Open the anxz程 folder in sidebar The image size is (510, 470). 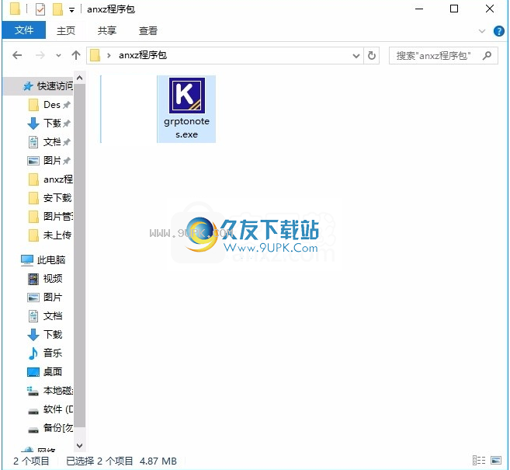coord(50,179)
